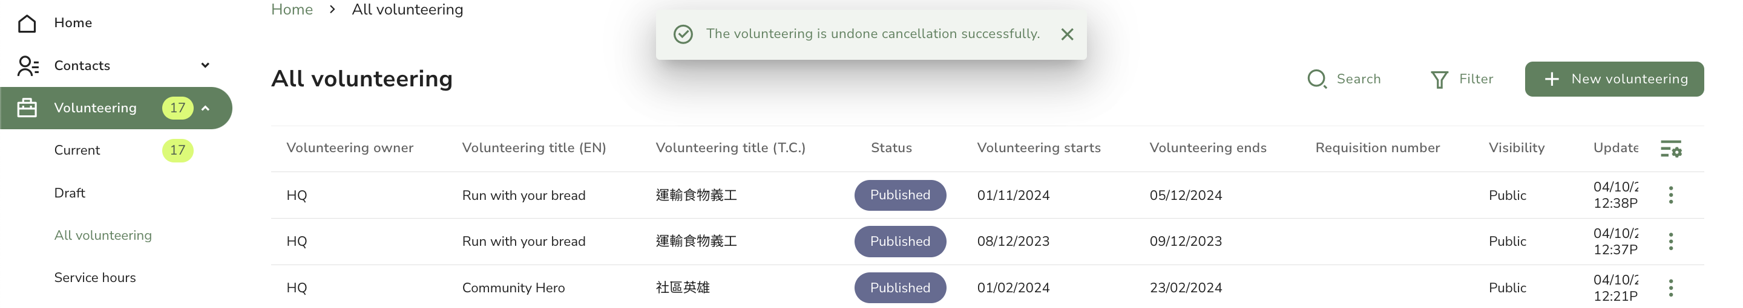This screenshot has height=308, width=1743.
Task: Open column settings icon in table header
Action: point(1670,149)
